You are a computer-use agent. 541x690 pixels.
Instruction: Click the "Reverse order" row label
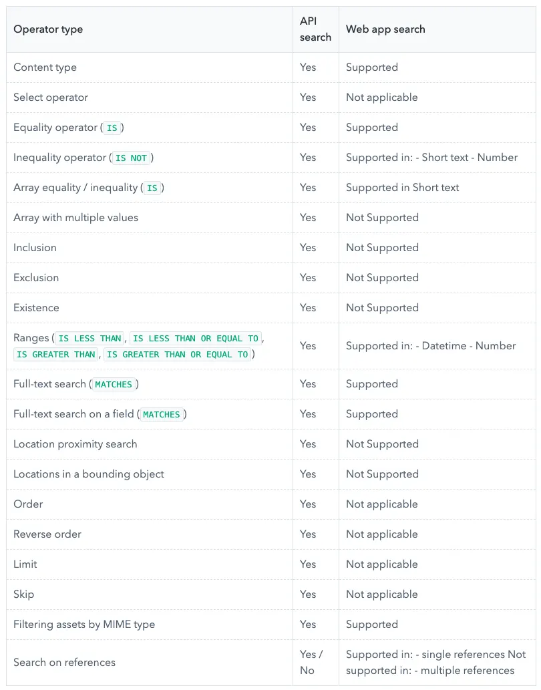[x=47, y=534]
